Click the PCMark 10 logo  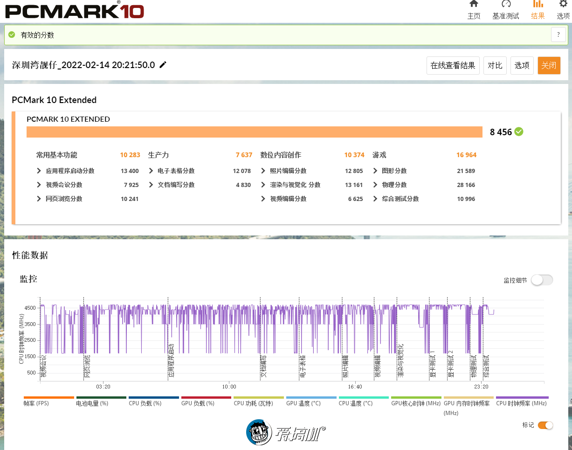(75, 10)
